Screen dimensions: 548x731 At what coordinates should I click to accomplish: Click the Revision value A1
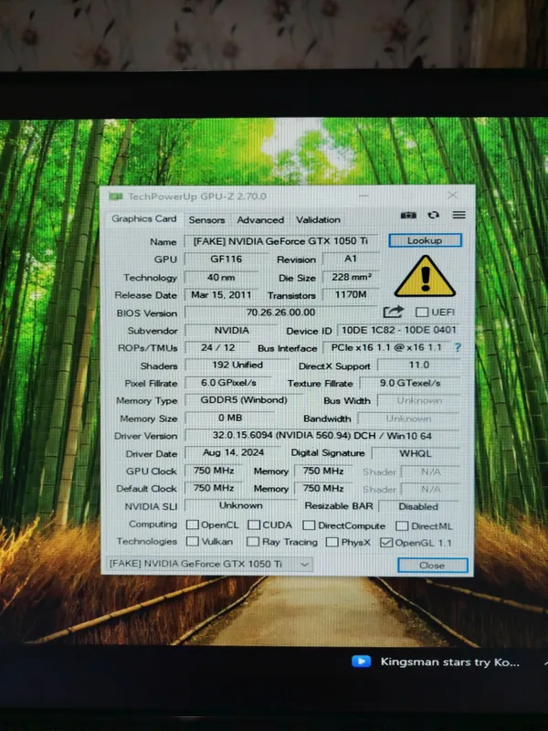coord(351,259)
